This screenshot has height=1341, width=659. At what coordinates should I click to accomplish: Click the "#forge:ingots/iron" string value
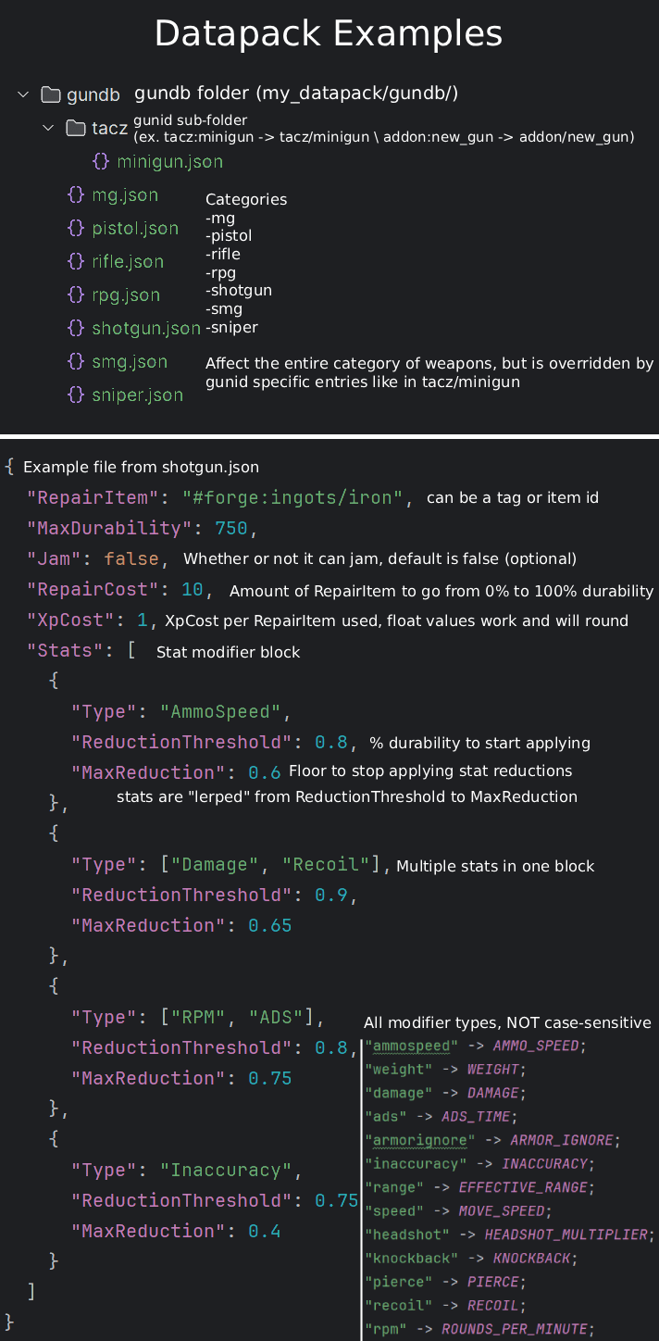point(293,497)
